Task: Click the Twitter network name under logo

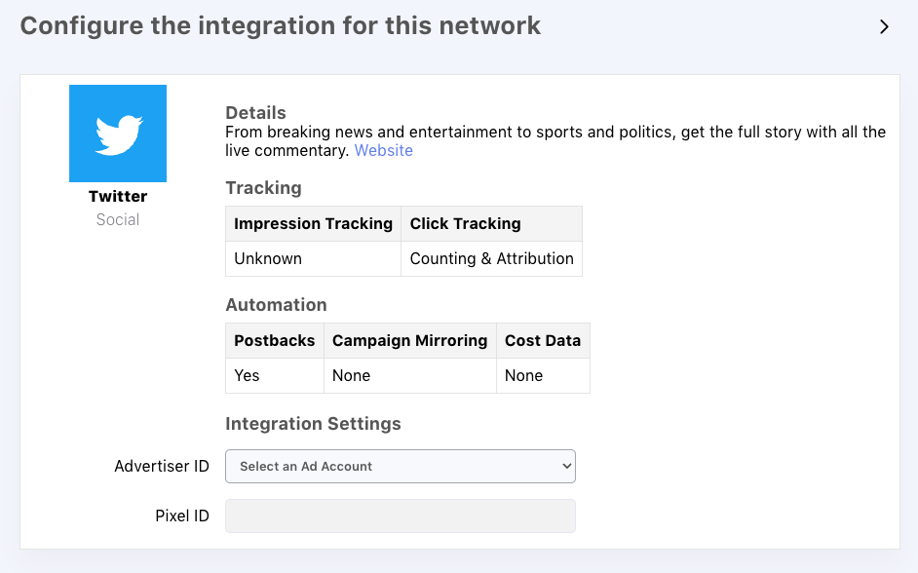Action: click(118, 196)
